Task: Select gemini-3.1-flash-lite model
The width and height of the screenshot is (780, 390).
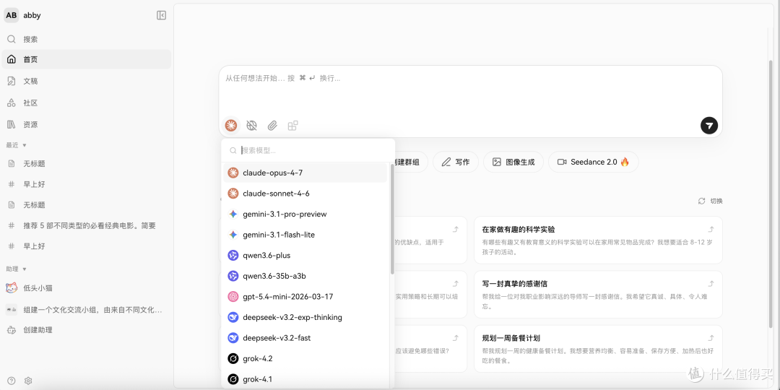Action: point(305,235)
